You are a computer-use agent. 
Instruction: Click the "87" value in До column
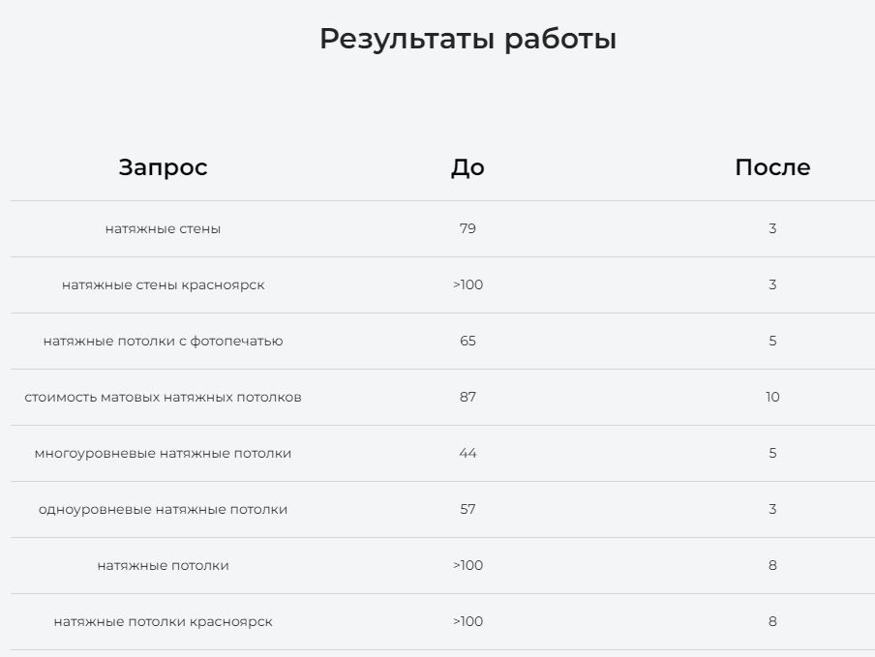point(468,398)
